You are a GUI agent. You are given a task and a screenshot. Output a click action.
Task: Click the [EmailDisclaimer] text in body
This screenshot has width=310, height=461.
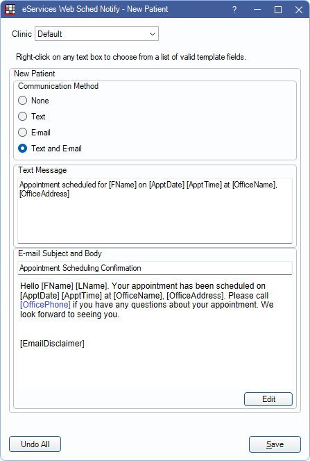pyautogui.click(x=52, y=344)
